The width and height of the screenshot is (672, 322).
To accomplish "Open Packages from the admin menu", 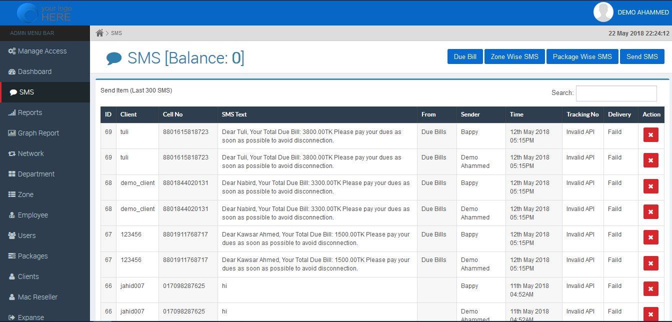I will pyautogui.click(x=32, y=256).
